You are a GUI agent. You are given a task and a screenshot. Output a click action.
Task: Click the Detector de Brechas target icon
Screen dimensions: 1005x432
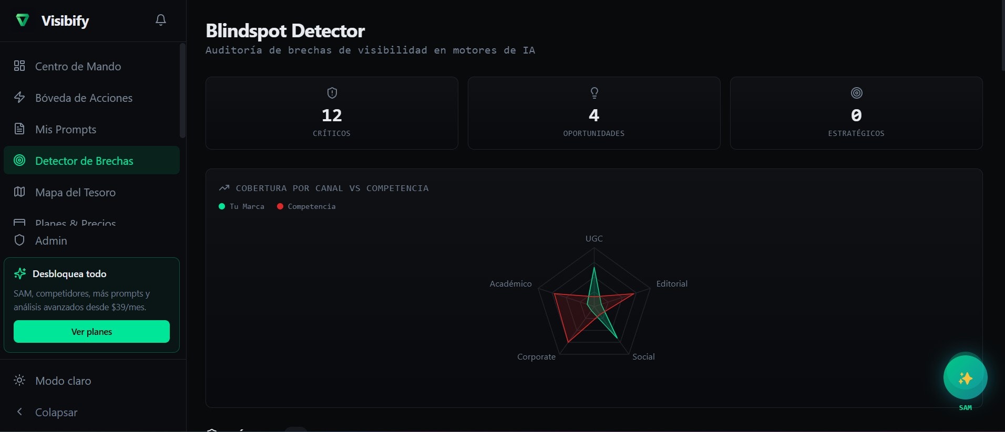pyautogui.click(x=19, y=160)
